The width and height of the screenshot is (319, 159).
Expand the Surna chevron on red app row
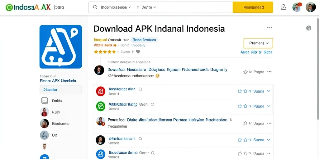click(x=269, y=91)
